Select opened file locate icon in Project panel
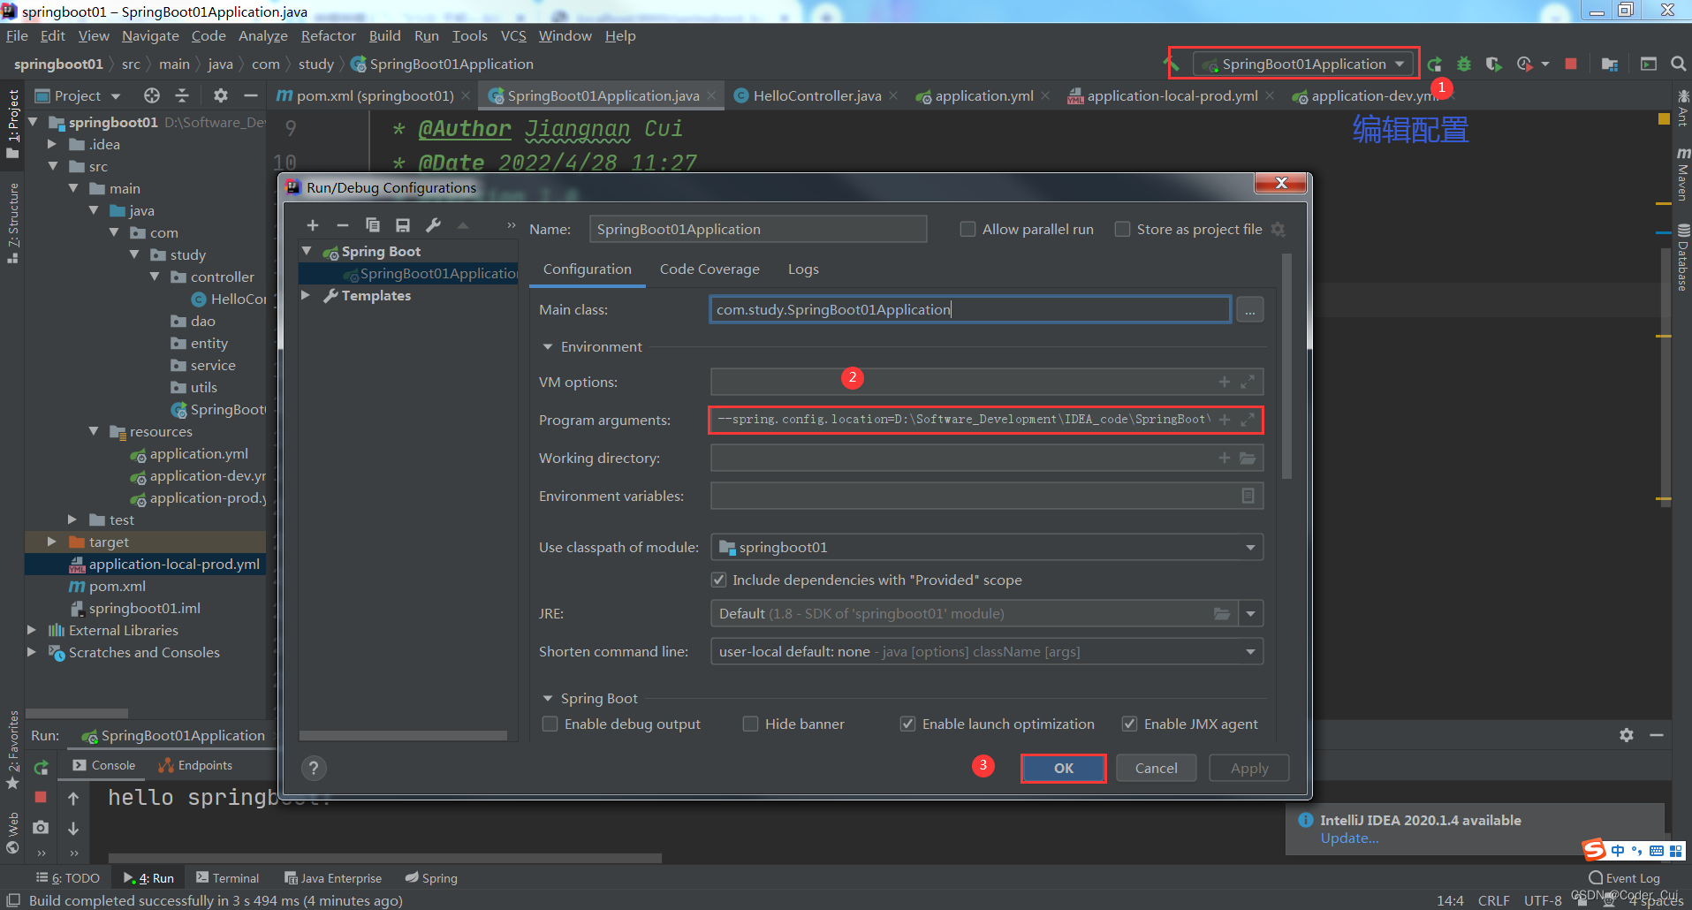The width and height of the screenshot is (1692, 910). 152,95
